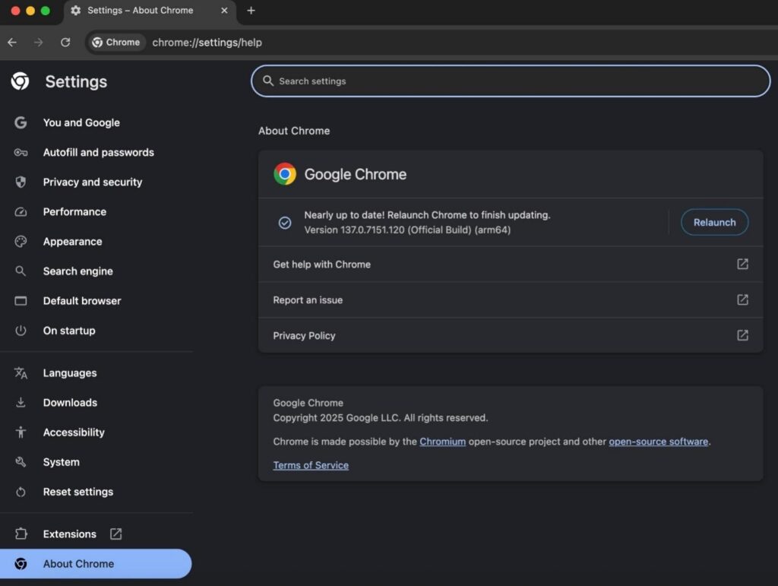Click the Relaunch button
The image size is (778, 586).
714,222
